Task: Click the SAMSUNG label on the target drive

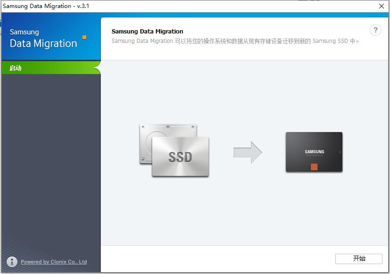Action: coord(314,152)
